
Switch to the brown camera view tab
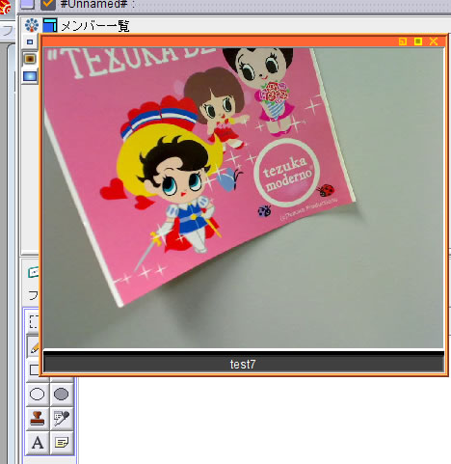click(30, 59)
